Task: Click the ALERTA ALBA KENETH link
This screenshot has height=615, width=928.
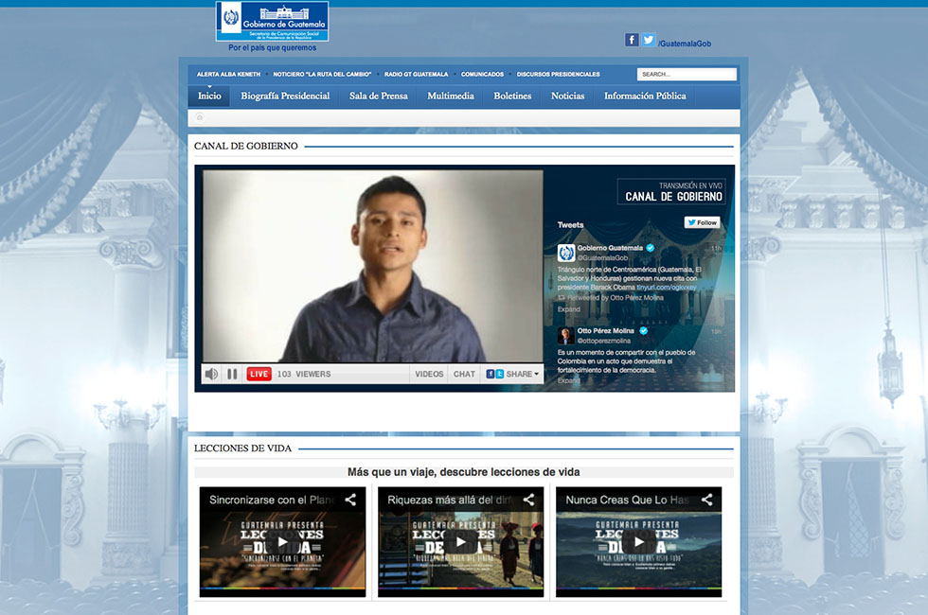Action: (228, 75)
